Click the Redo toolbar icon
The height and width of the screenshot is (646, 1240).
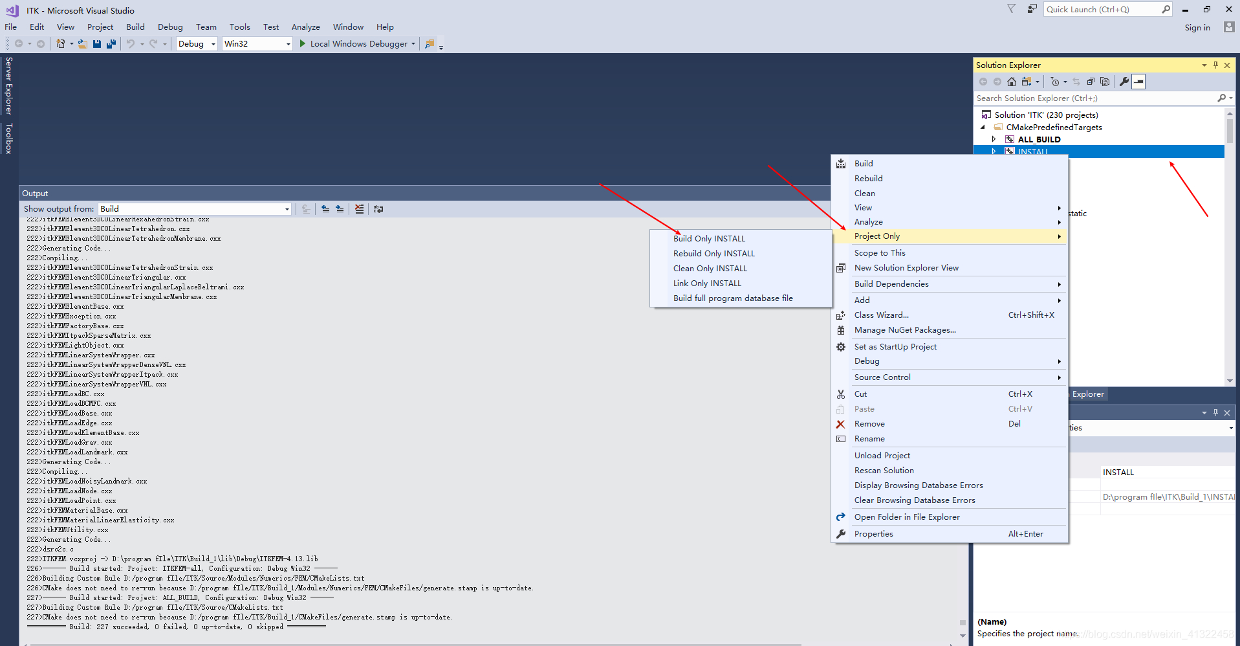coord(153,44)
